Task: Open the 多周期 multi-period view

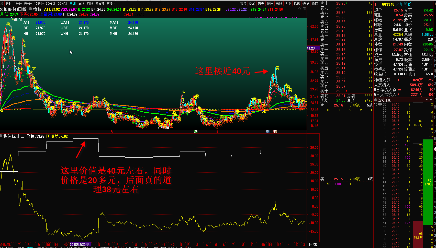Action: pos(100,4)
